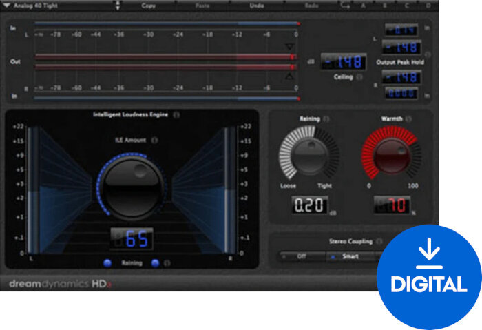Click the Warmth percent display showing 70
The width and height of the screenshot is (482, 330).
(x=392, y=205)
